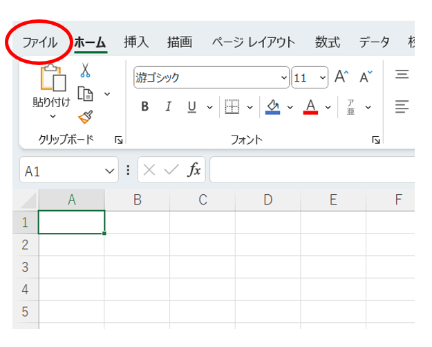Image resolution: width=432 pixels, height=347 pixels.
Task: Open the ファイル tab
Action: point(40,42)
